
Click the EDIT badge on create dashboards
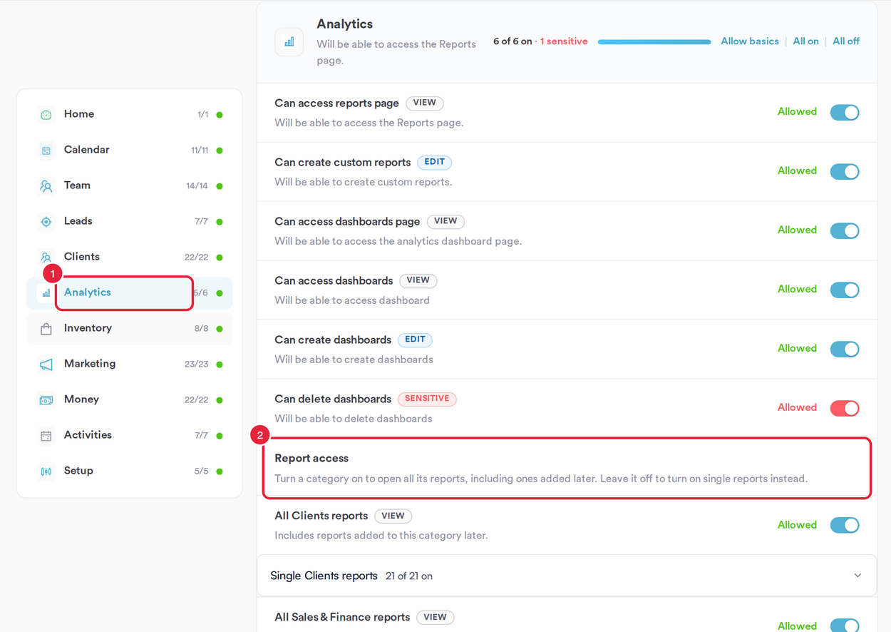pos(416,340)
